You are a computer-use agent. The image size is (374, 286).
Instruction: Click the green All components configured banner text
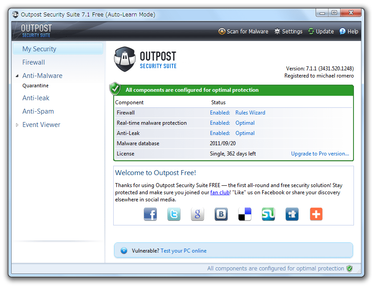(x=192, y=90)
